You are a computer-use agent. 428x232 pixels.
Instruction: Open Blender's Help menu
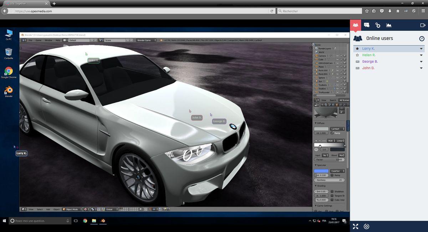point(58,40)
